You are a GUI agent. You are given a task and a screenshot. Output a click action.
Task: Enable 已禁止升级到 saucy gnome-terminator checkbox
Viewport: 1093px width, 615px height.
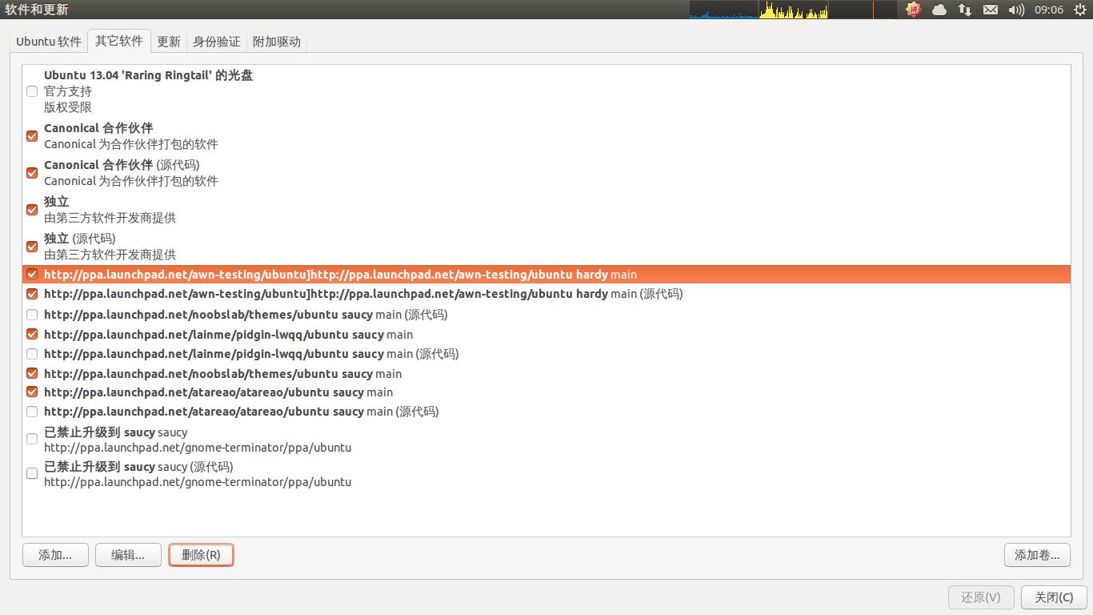32,439
